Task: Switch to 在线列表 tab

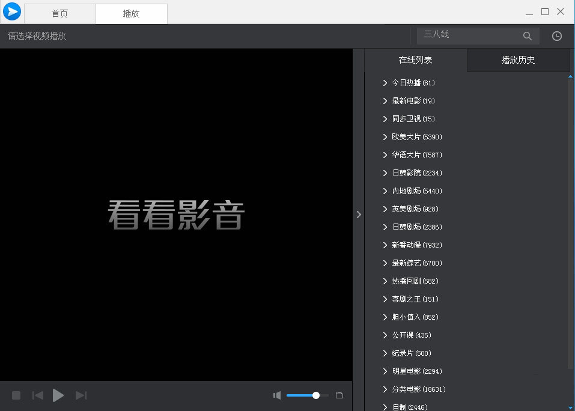Action: click(x=416, y=60)
